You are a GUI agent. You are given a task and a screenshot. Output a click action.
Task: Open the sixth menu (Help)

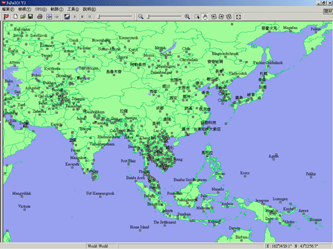(89, 9)
